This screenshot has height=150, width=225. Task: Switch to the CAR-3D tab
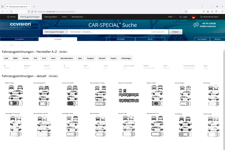(x=150, y=39)
